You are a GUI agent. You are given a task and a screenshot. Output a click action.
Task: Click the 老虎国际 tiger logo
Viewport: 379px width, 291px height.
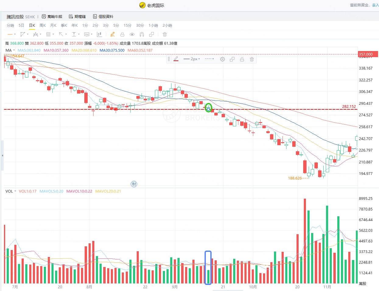[x=142, y=5]
